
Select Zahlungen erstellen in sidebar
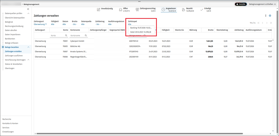13,51
